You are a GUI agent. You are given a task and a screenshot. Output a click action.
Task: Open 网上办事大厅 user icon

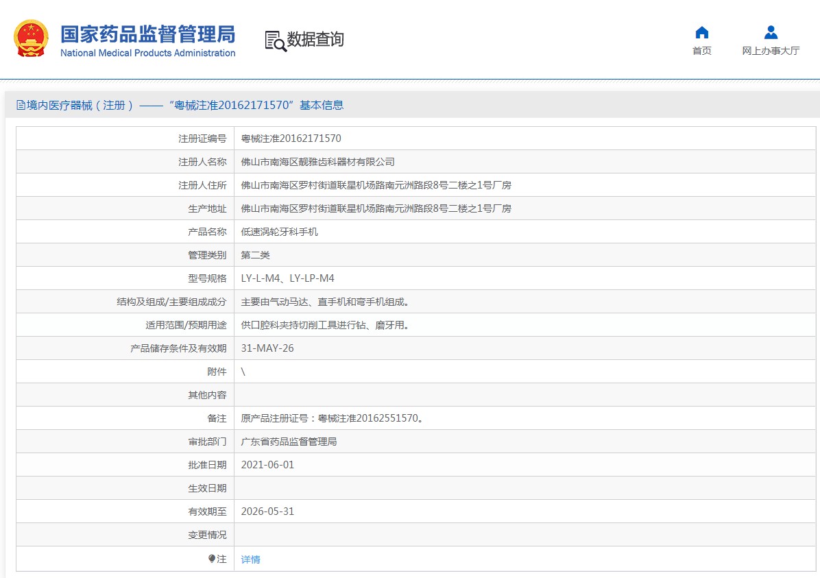(771, 32)
